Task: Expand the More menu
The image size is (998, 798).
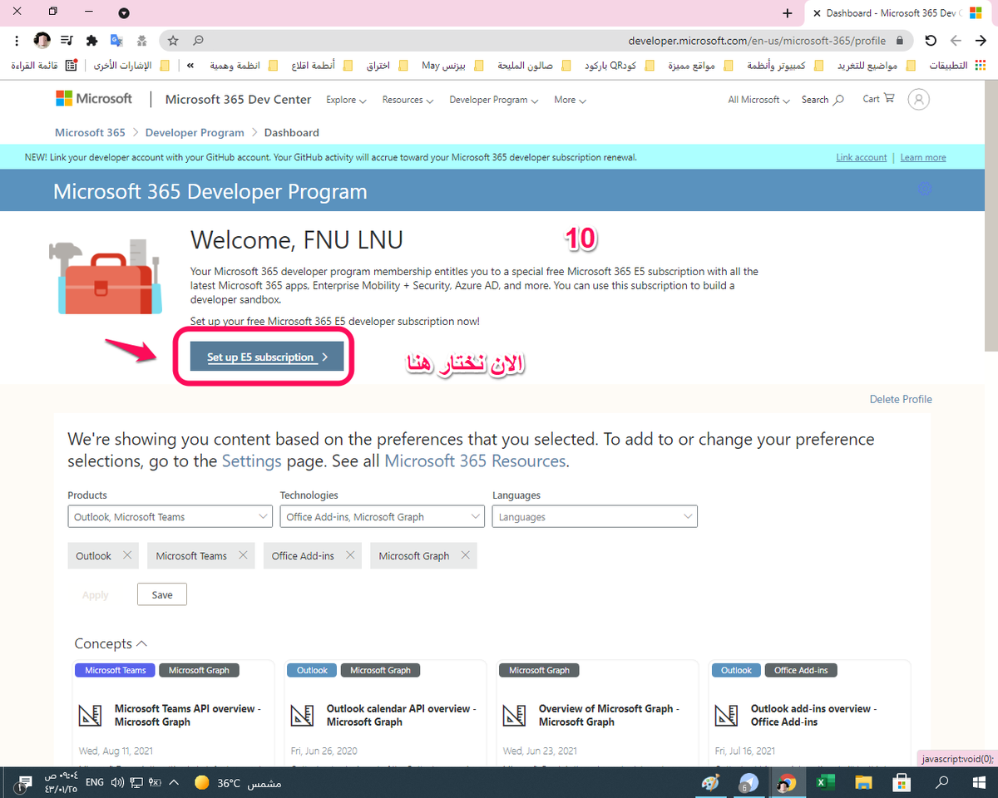Action: click(x=570, y=100)
